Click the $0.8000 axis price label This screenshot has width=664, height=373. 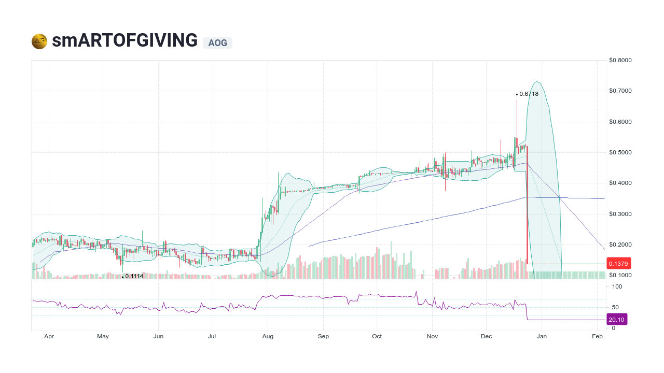(x=620, y=60)
